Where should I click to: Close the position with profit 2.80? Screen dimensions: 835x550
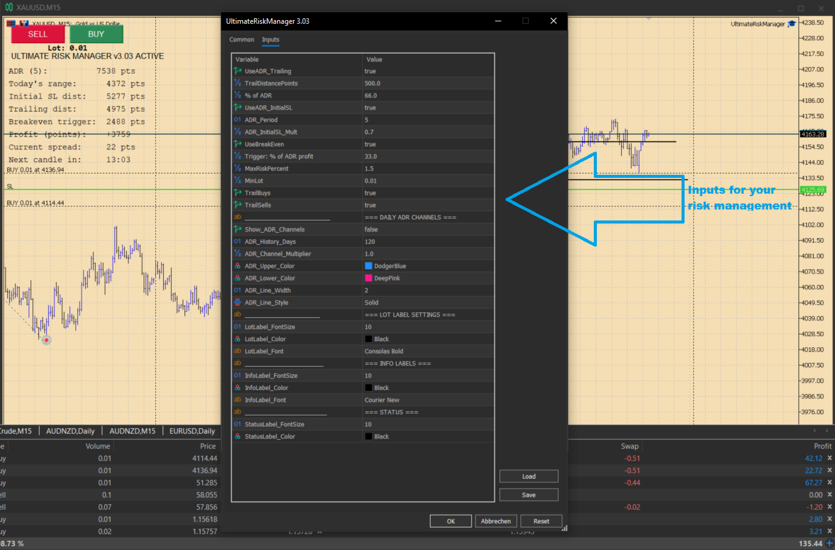[x=830, y=519]
